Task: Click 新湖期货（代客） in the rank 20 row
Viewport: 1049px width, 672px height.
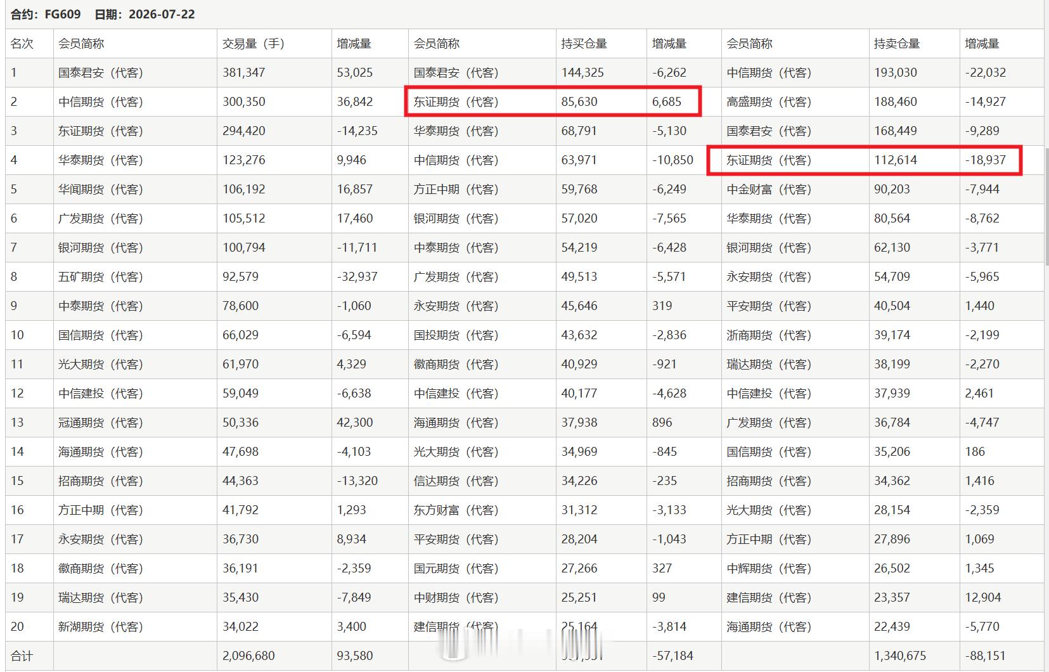Action: pyautogui.click(x=101, y=627)
